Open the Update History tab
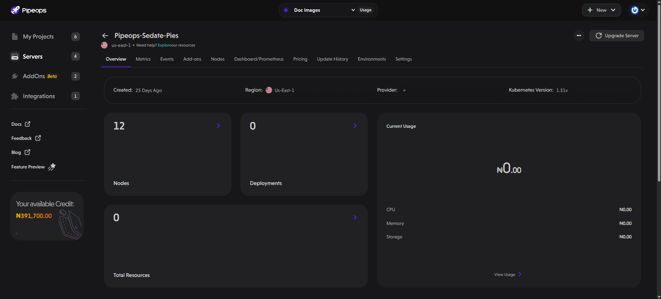Screen dimensions: 661x299 pyautogui.click(x=332, y=59)
